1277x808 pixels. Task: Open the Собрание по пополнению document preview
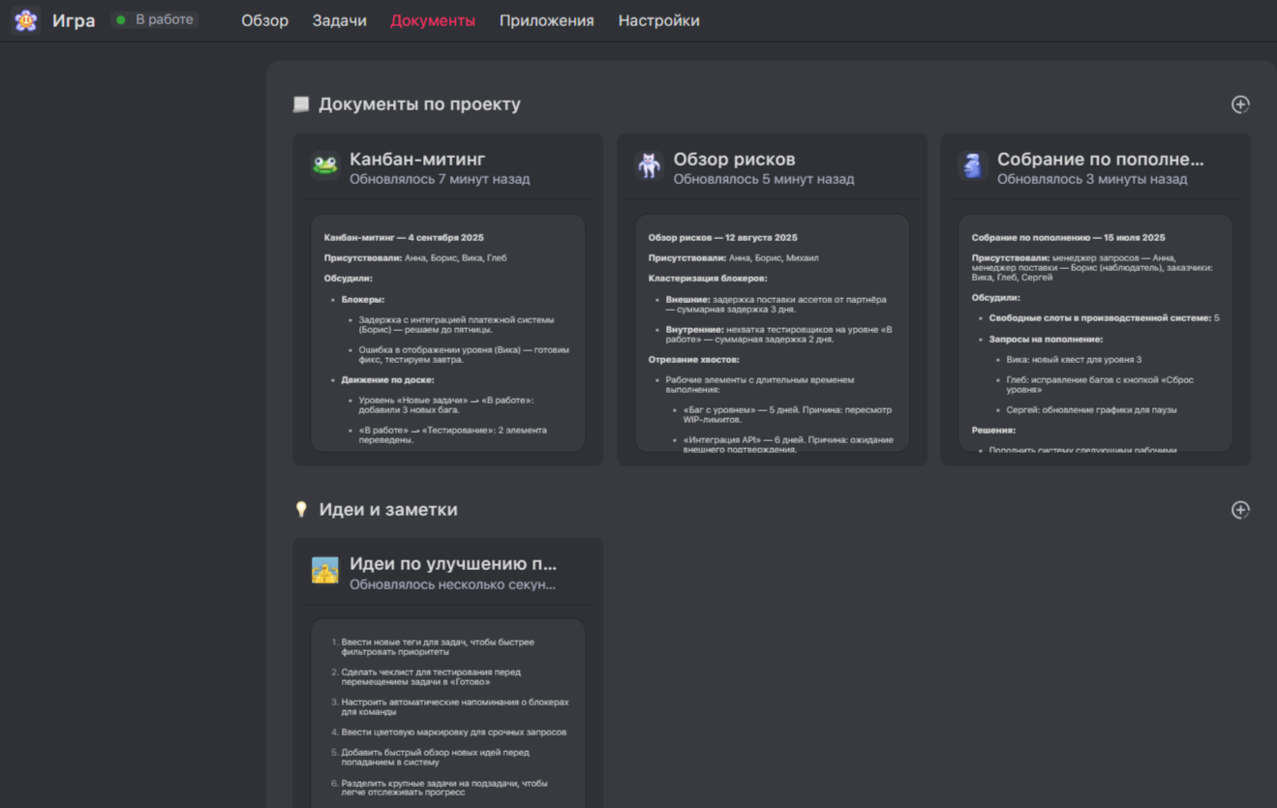[1095, 334]
